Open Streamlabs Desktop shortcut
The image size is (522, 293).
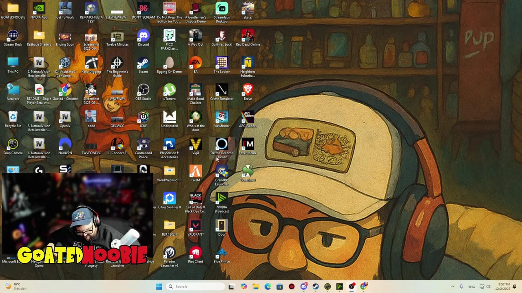click(x=221, y=12)
